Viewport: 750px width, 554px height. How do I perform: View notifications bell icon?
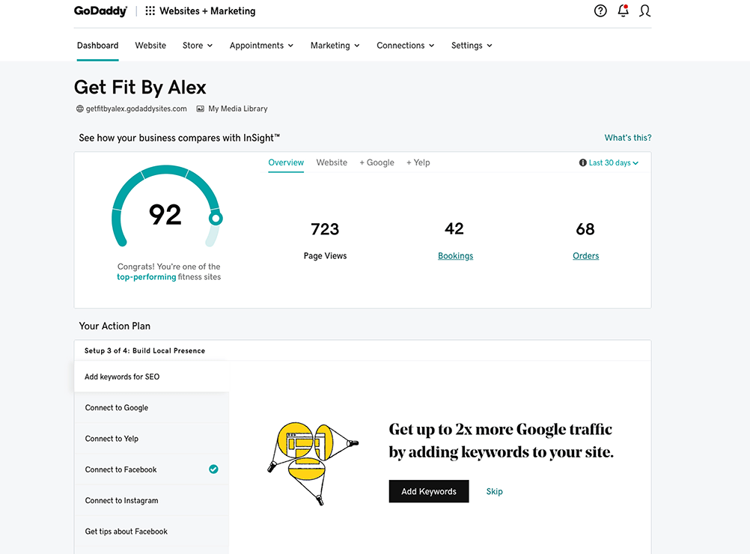click(x=623, y=10)
